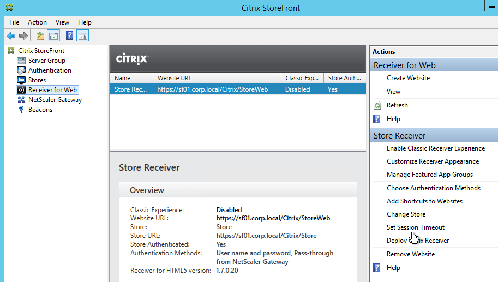Click the blue Help toolbar icon
The image size is (498, 282).
pos(70,35)
